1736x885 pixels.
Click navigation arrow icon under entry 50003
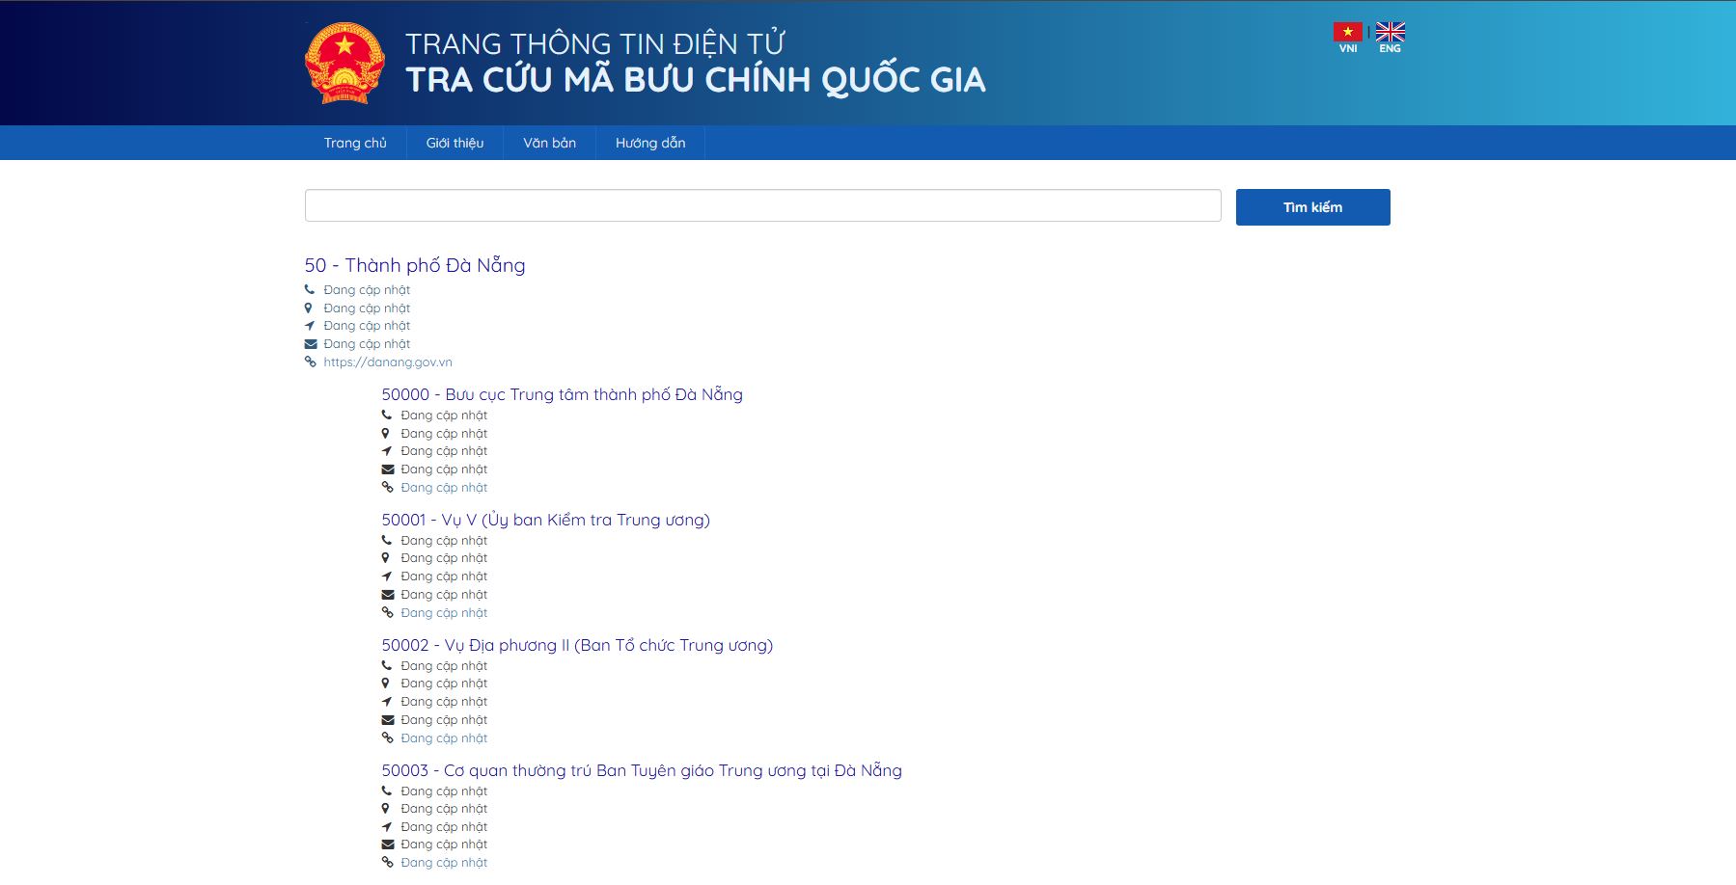[x=387, y=827]
